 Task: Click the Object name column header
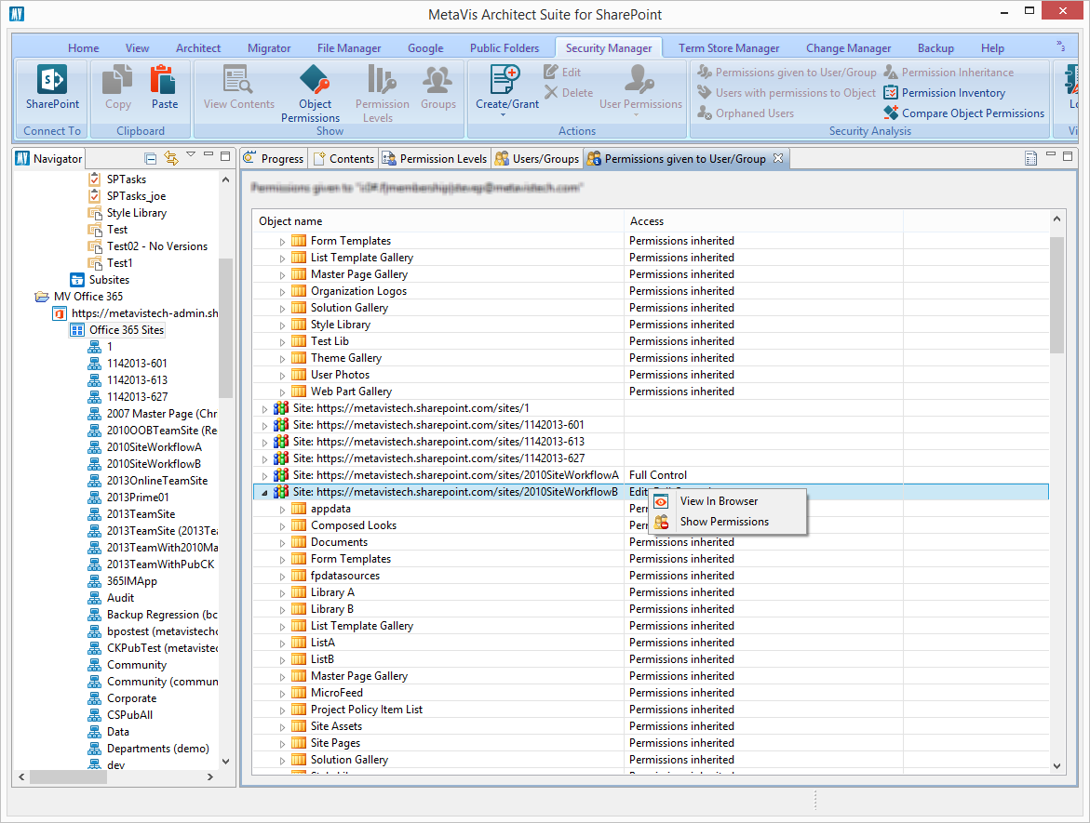pyautogui.click(x=290, y=221)
